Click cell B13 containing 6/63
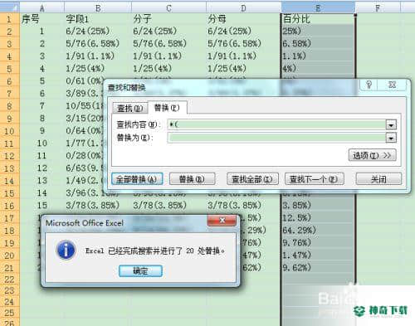Screen dimensions: 415x326 tap(84, 168)
